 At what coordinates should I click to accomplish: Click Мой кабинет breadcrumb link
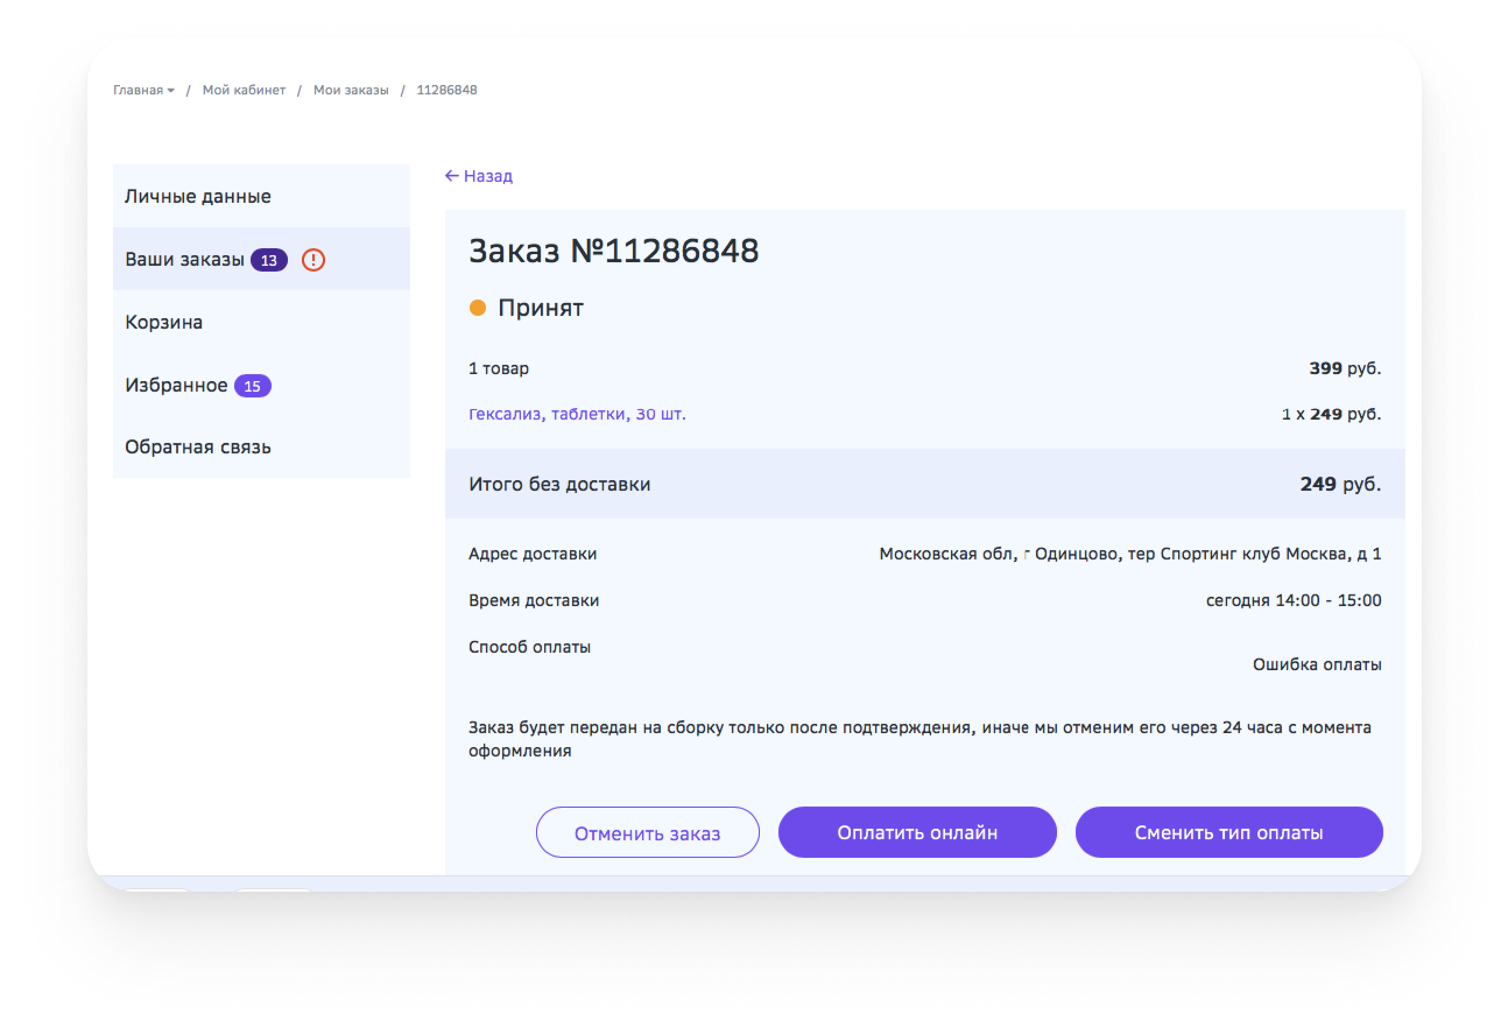pyautogui.click(x=244, y=90)
